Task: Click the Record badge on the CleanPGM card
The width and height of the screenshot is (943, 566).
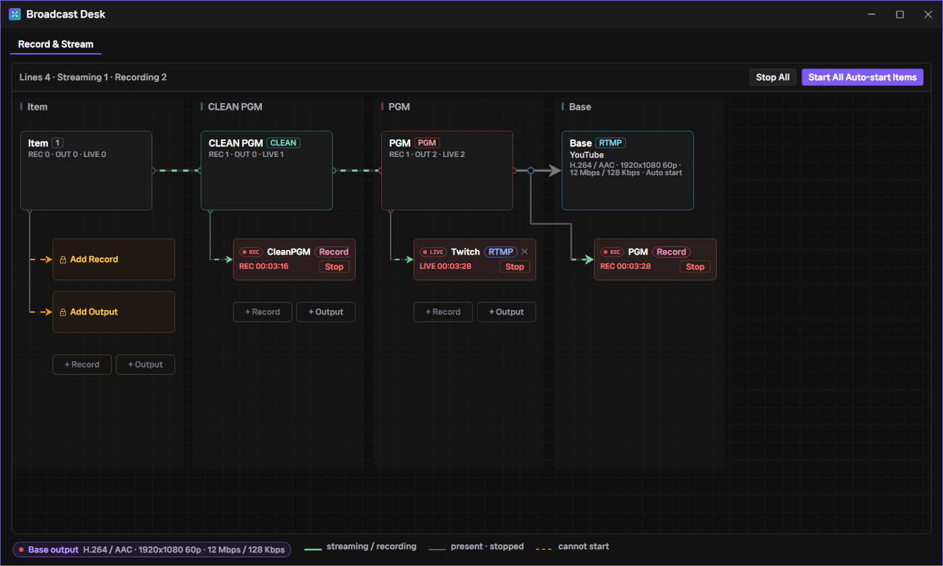Action: tap(334, 252)
